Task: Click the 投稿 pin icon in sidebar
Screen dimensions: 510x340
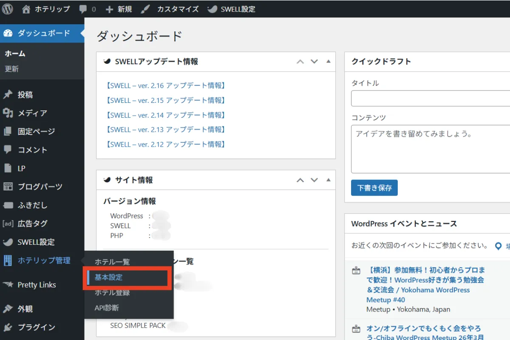Action: pos(8,95)
